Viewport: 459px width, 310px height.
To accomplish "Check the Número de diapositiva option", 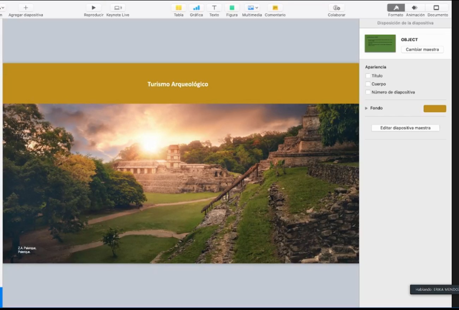I will point(368,92).
